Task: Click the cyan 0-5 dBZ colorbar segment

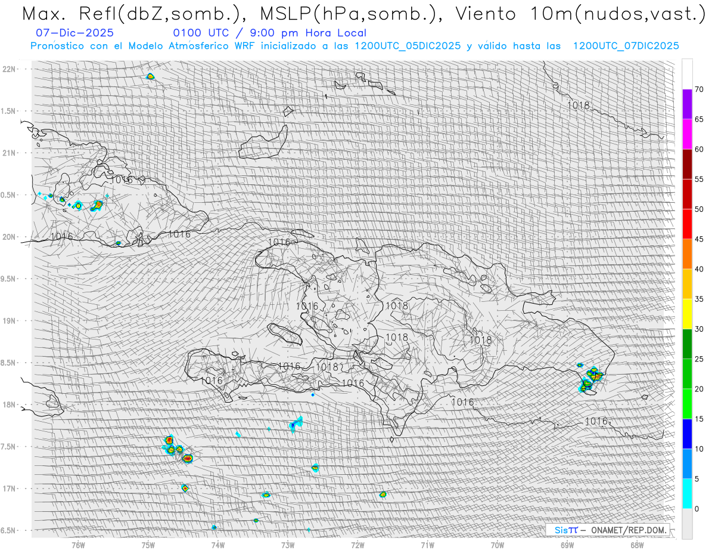Action: [687, 493]
